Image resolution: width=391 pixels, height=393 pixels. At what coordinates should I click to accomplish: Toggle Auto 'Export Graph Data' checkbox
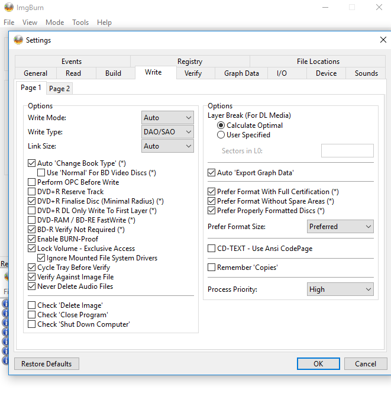pos(211,173)
